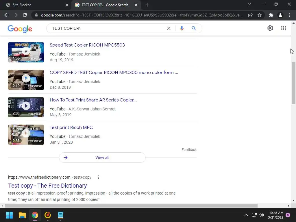Expand the tab search chevron
Image resolution: width=296 pixels, height=222 pixels.
[x=249, y=4]
